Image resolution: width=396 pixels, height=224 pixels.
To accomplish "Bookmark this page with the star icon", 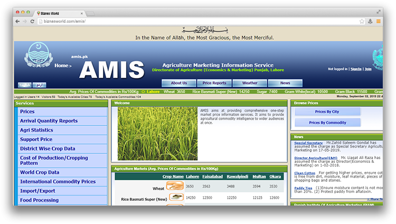I will point(362,21).
